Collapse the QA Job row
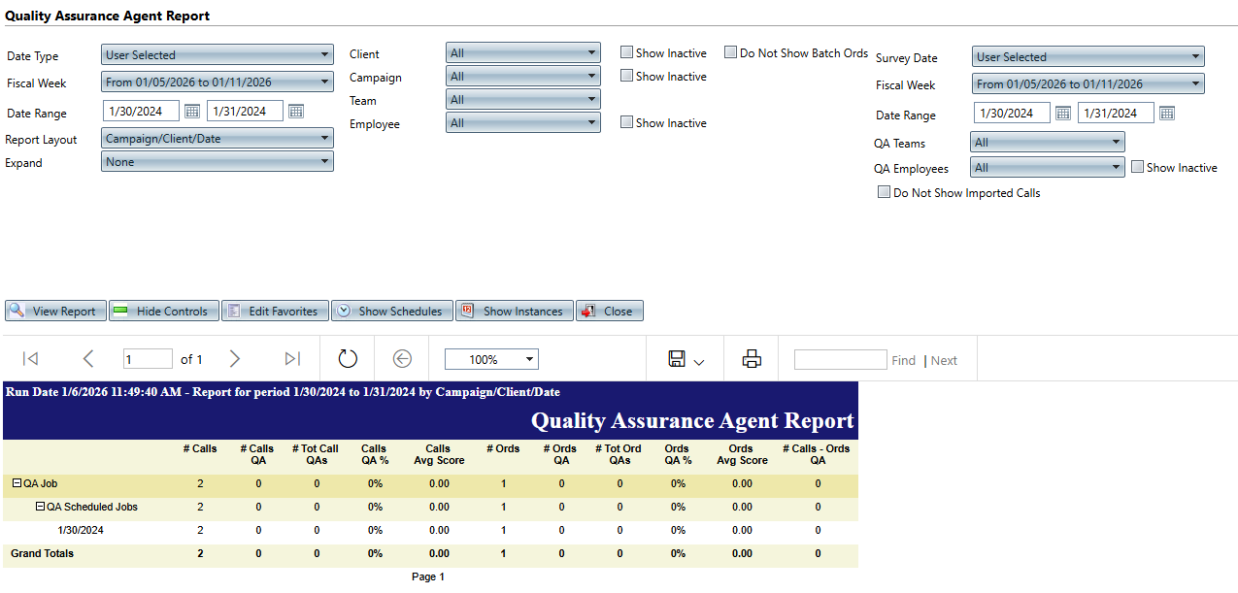 point(17,483)
